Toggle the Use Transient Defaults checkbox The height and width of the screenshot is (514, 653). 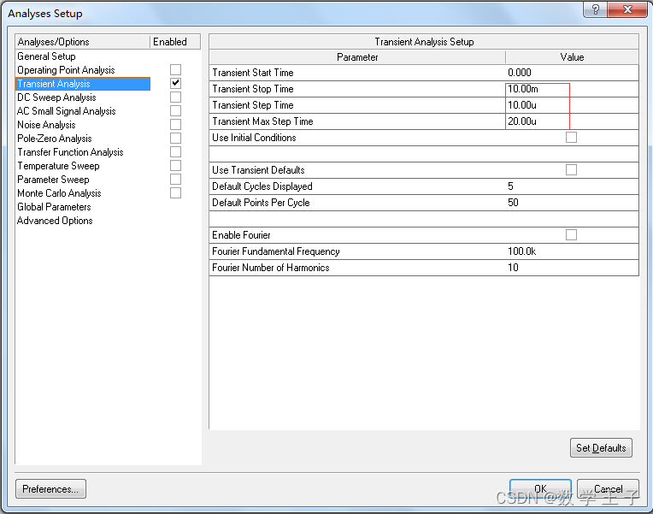[x=571, y=169]
